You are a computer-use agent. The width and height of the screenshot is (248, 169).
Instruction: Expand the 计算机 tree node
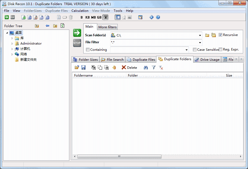[x=12, y=49]
